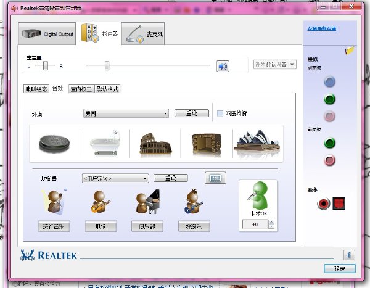Click the karaoke +0 value field
Image resolution: width=370 pixels, height=288 pixels.
click(255, 224)
